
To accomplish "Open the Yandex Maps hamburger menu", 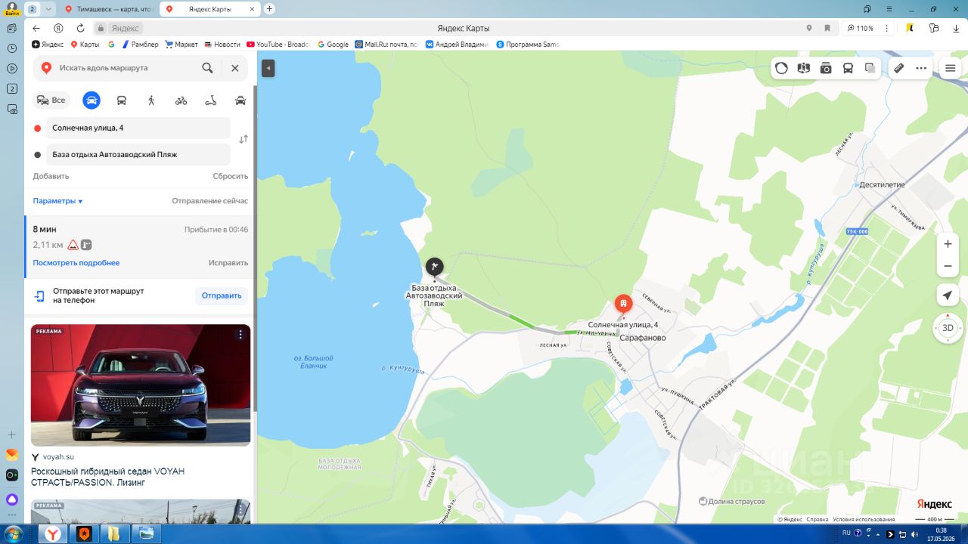I will (x=951, y=68).
